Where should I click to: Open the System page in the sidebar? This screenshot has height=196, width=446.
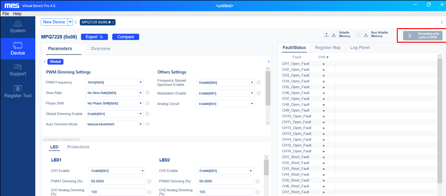click(x=18, y=27)
